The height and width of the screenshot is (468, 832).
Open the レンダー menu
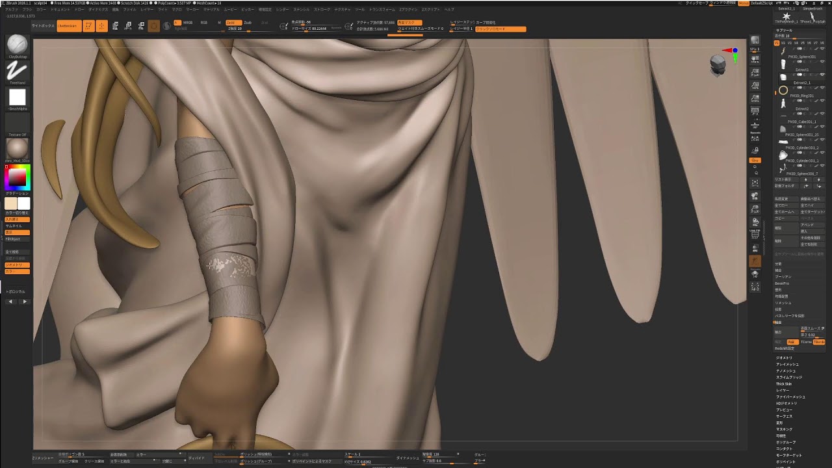click(282, 10)
